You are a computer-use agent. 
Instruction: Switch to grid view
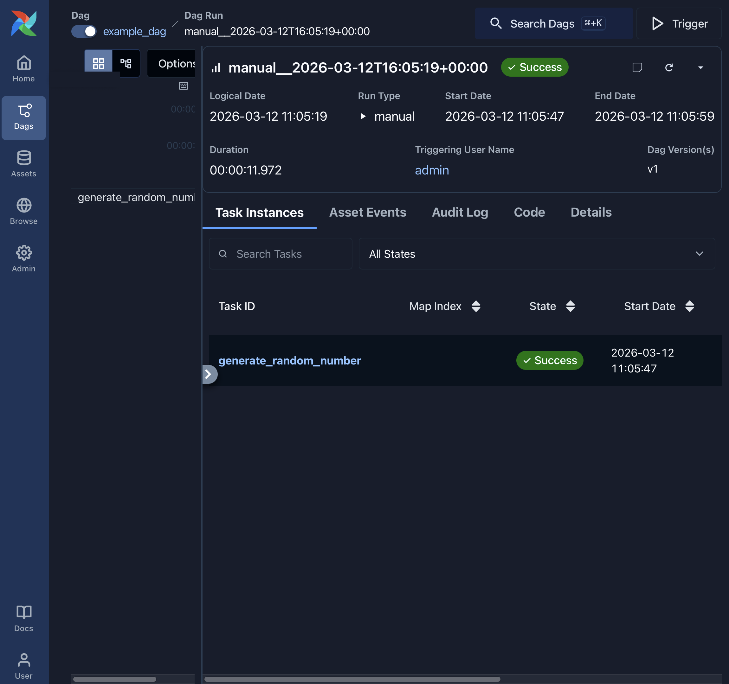pyautogui.click(x=98, y=63)
